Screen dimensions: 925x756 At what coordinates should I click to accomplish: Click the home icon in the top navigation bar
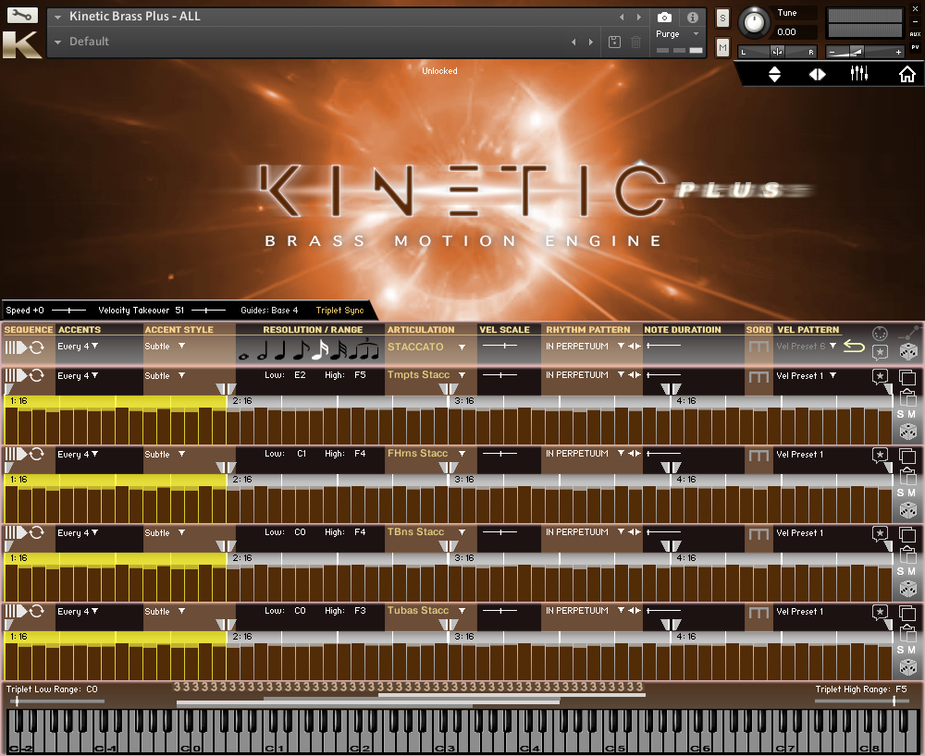click(906, 75)
